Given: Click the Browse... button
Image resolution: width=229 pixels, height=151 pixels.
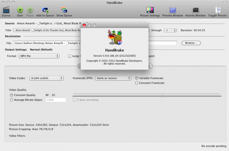Looking at the screenshot, I should click(191, 43).
